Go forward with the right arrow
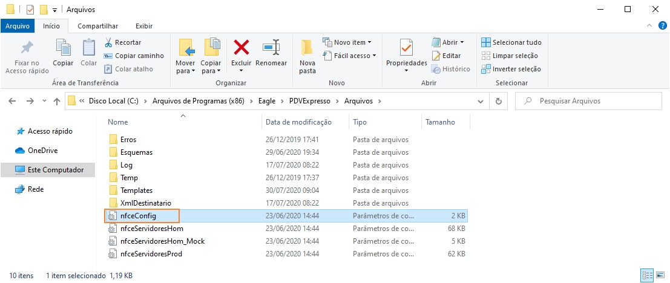 coord(30,101)
